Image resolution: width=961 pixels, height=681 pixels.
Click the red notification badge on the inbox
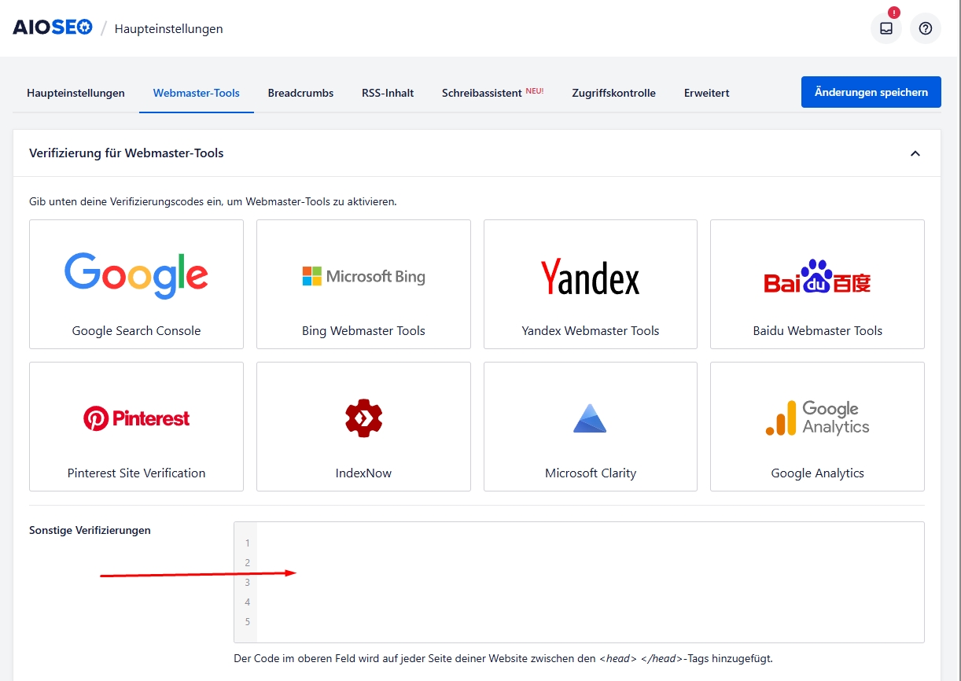pyautogui.click(x=893, y=13)
